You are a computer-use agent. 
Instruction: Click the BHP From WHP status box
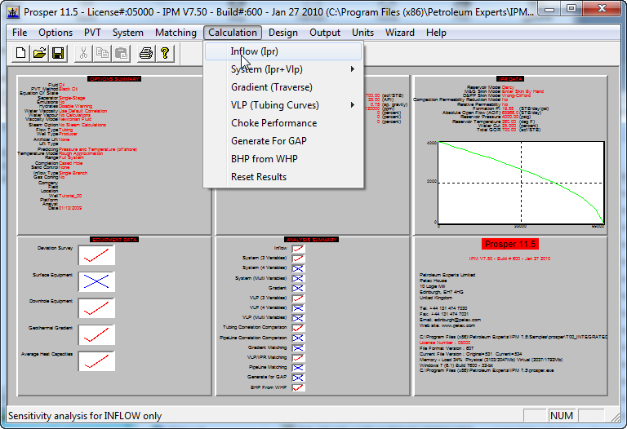coord(298,387)
